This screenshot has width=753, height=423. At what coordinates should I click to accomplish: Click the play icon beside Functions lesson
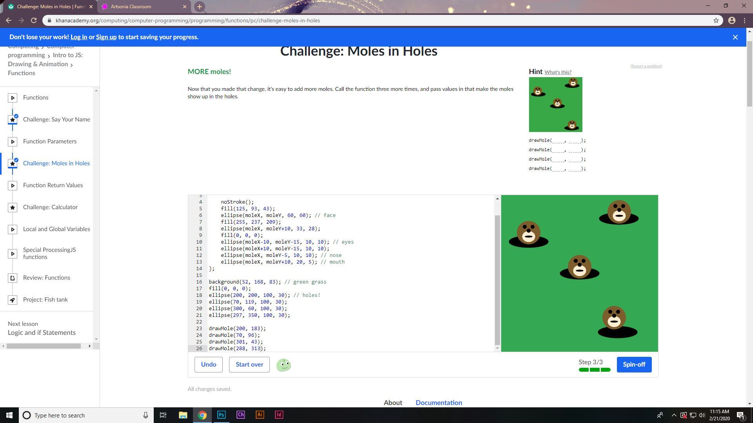tap(13, 98)
